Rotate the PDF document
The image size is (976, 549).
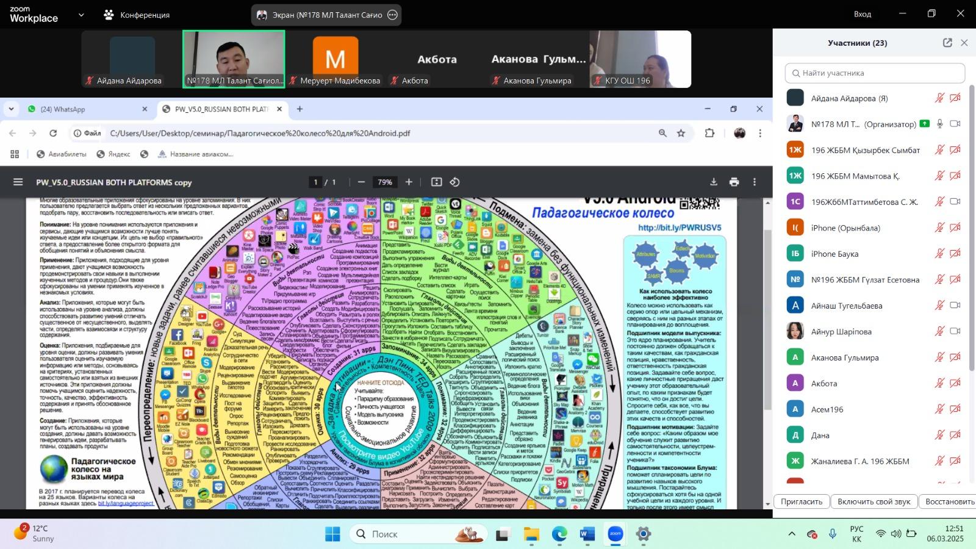pyautogui.click(x=454, y=182)
